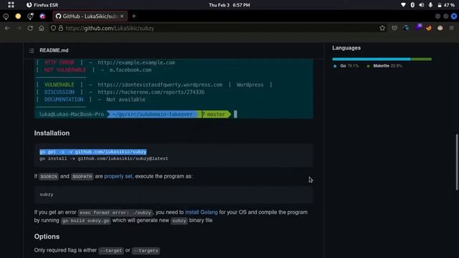The height and width of the screenshot is (258, 459).
Task: Close the GitHub LukaSikic tab
Action: tap(122, 16)
